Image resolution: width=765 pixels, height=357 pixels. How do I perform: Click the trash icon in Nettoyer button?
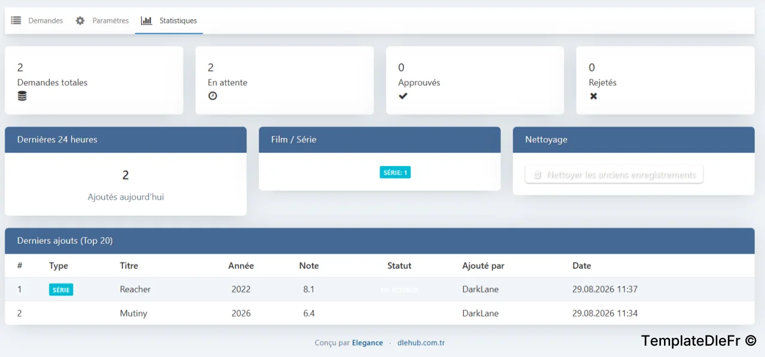[x=537, y=175]
